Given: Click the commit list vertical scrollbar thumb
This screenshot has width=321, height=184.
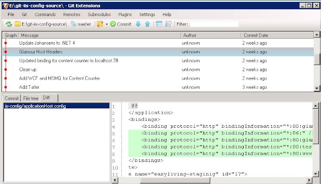Looking at the screenshot, I should pyautogui.click(x=316, y=60).
